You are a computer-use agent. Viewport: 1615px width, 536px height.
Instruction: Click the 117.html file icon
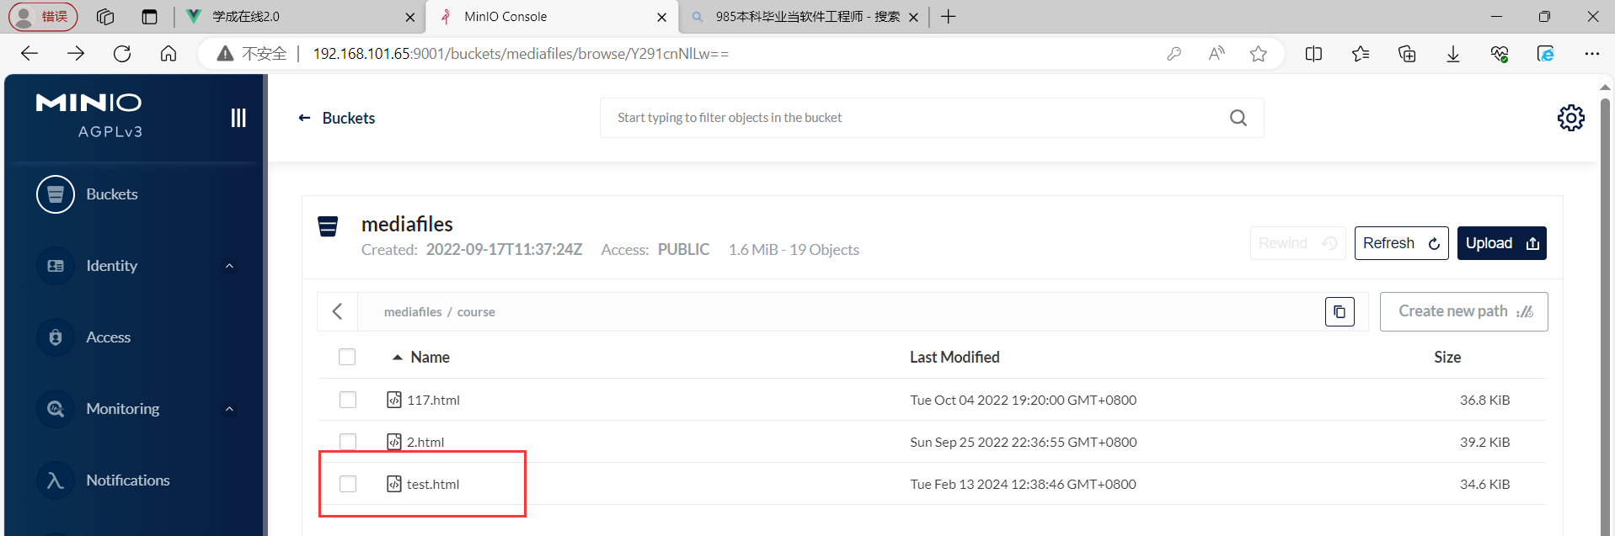[x=394, y=400]
